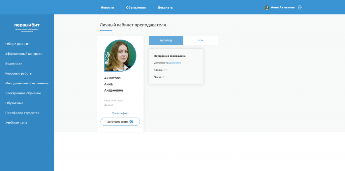Click the Должность label
Screen dimensions: 345x171
point(161,63)
